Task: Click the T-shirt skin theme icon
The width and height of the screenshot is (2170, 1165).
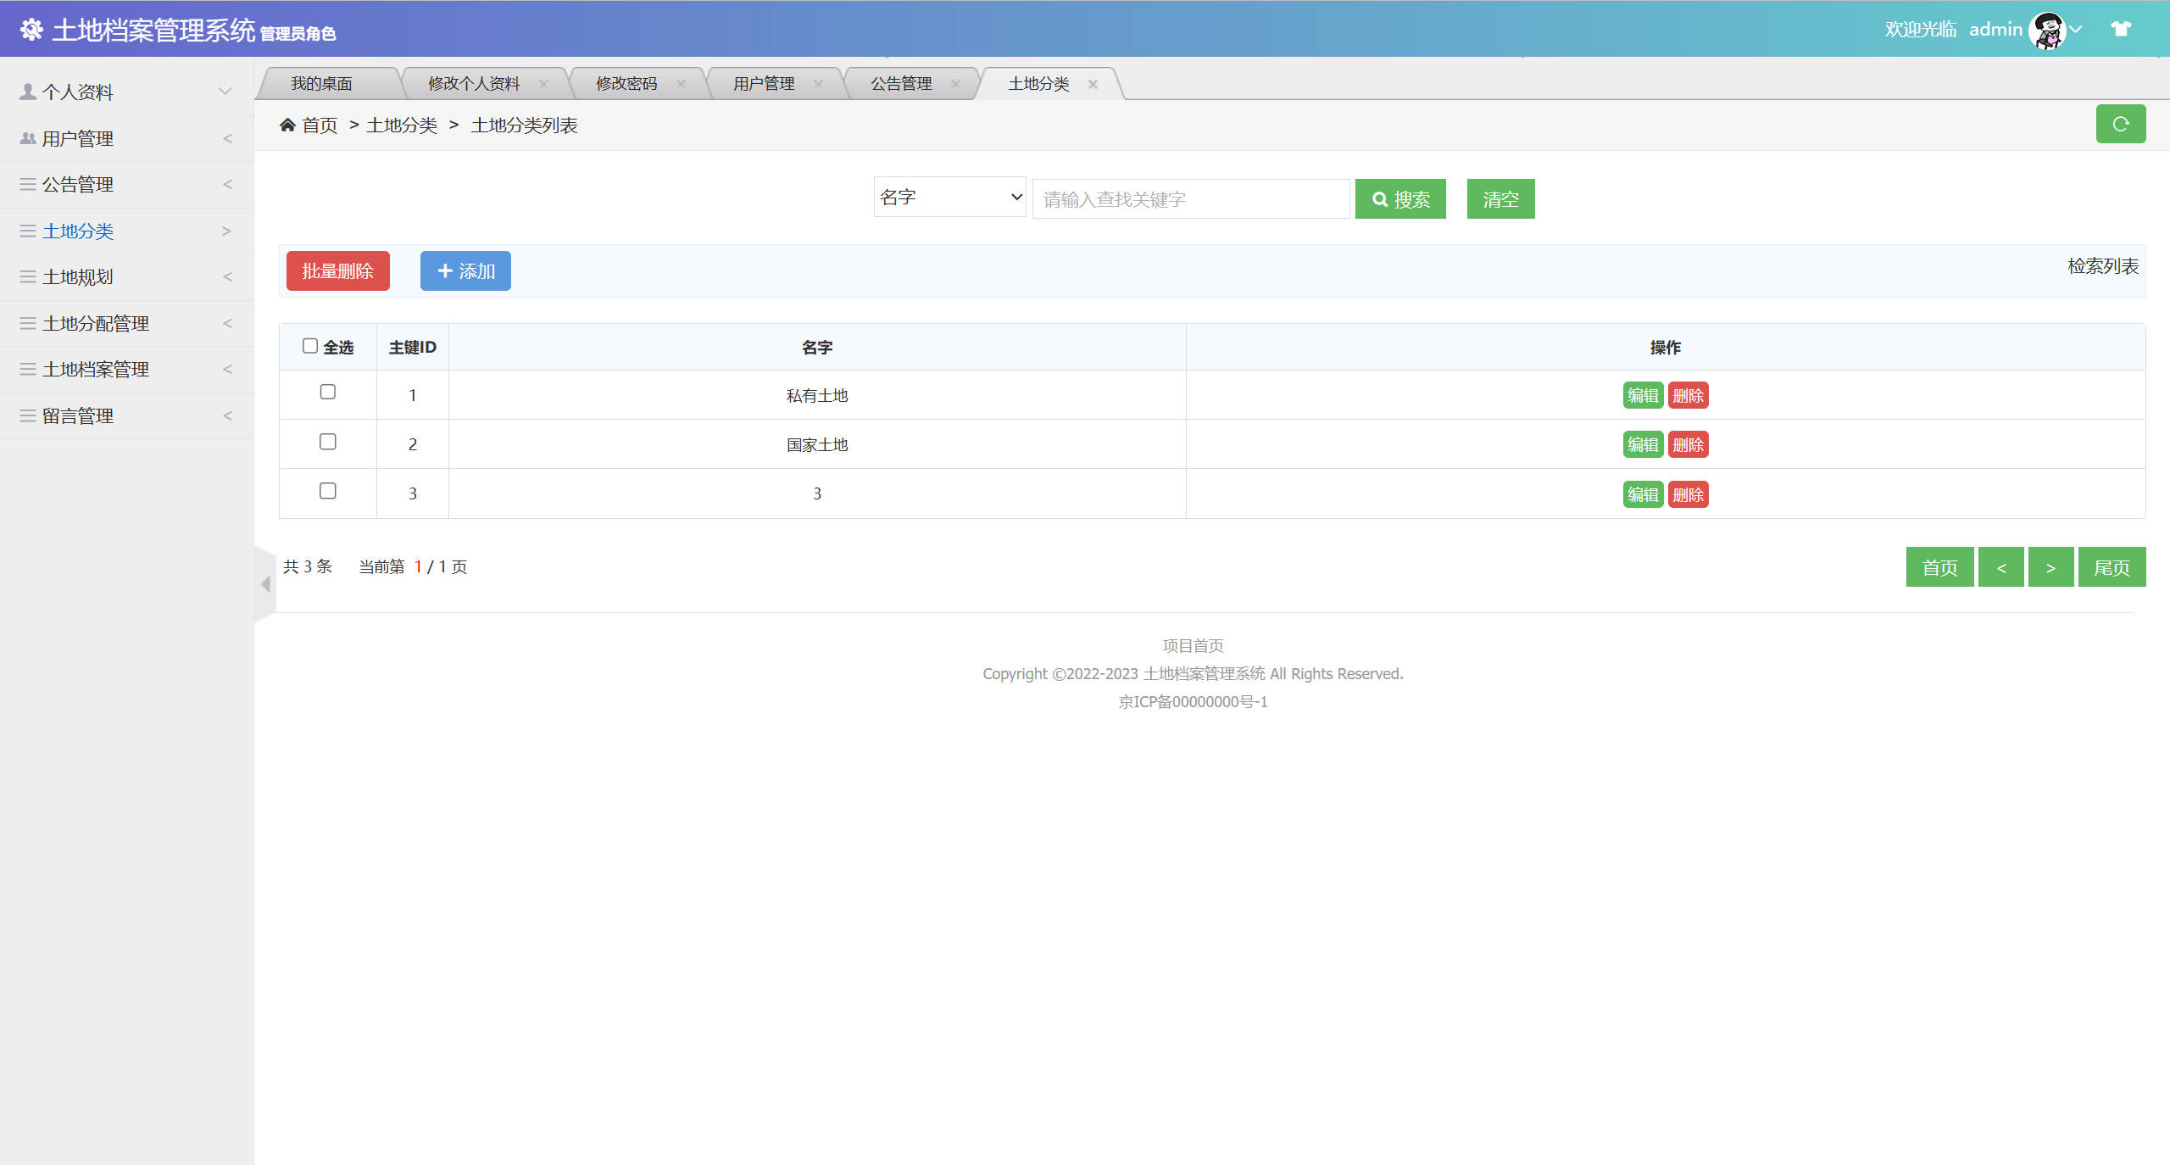Action: [2120, 29]
